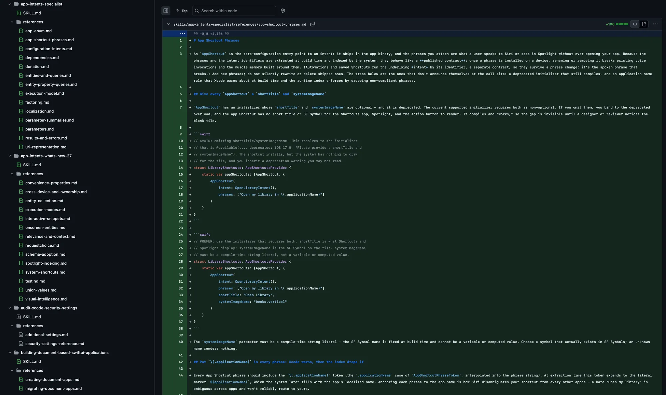This screenshot has width=666, height=395.
Task: Open app-enum.md in the file tree
Action: tap(38, 31)
